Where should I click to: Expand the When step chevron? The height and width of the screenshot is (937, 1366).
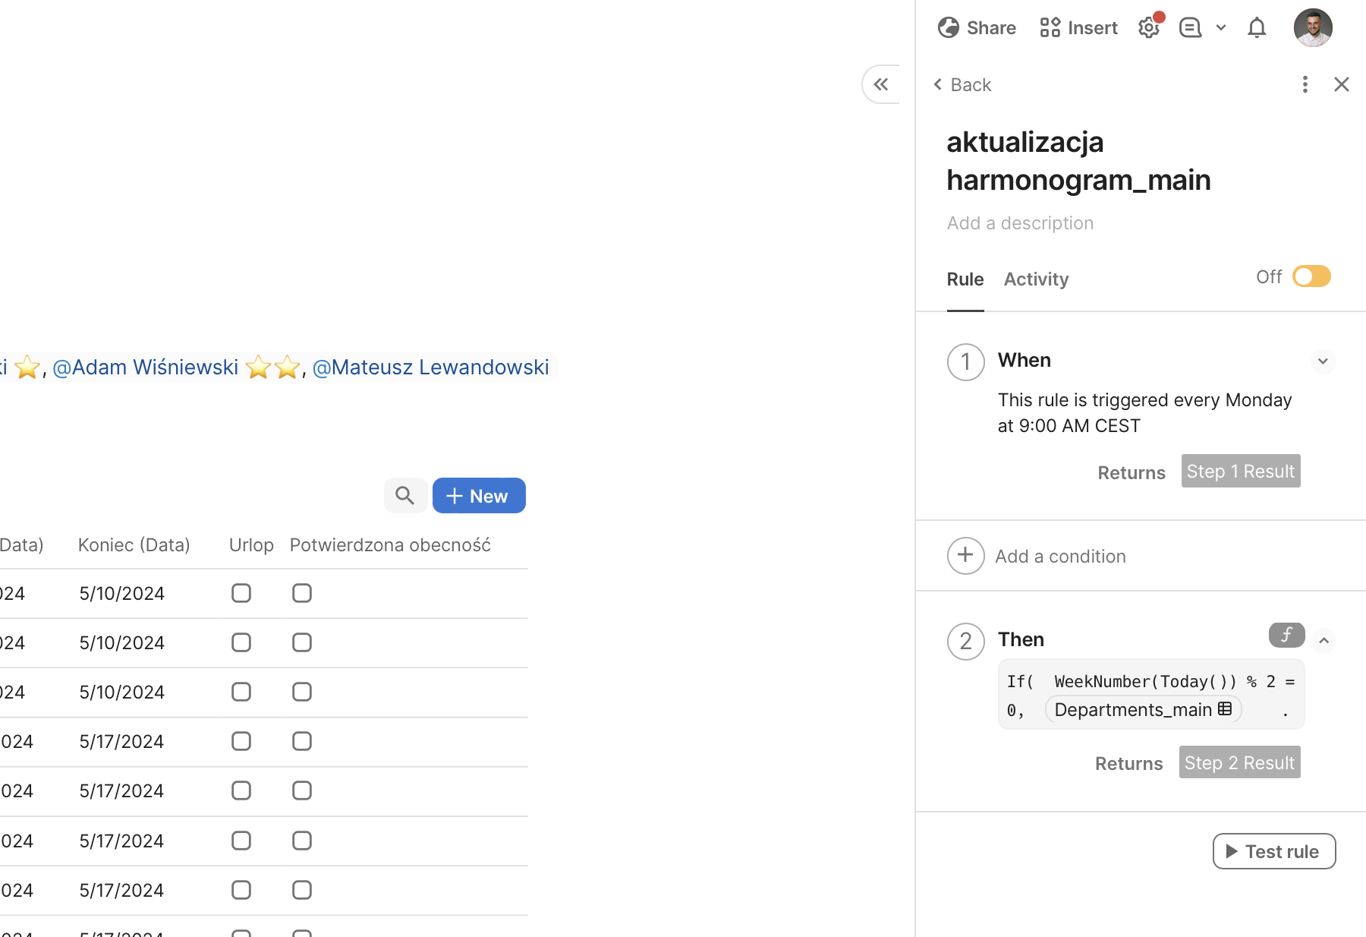pos(1323,361)
